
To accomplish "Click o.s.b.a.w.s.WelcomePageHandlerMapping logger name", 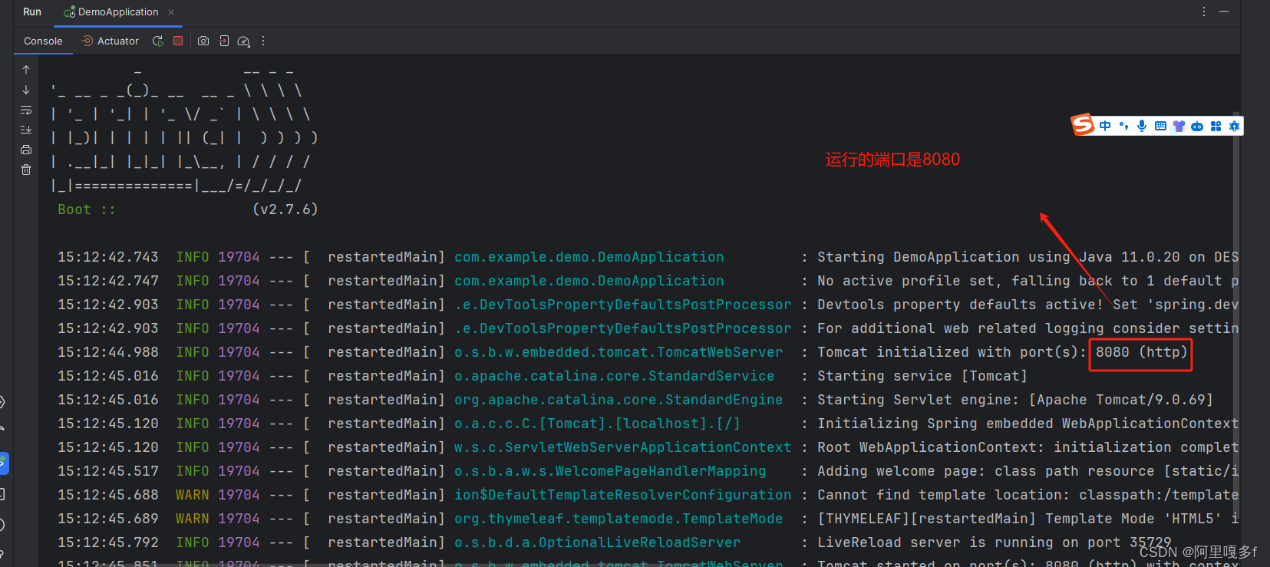I will (x=610, y=471).
